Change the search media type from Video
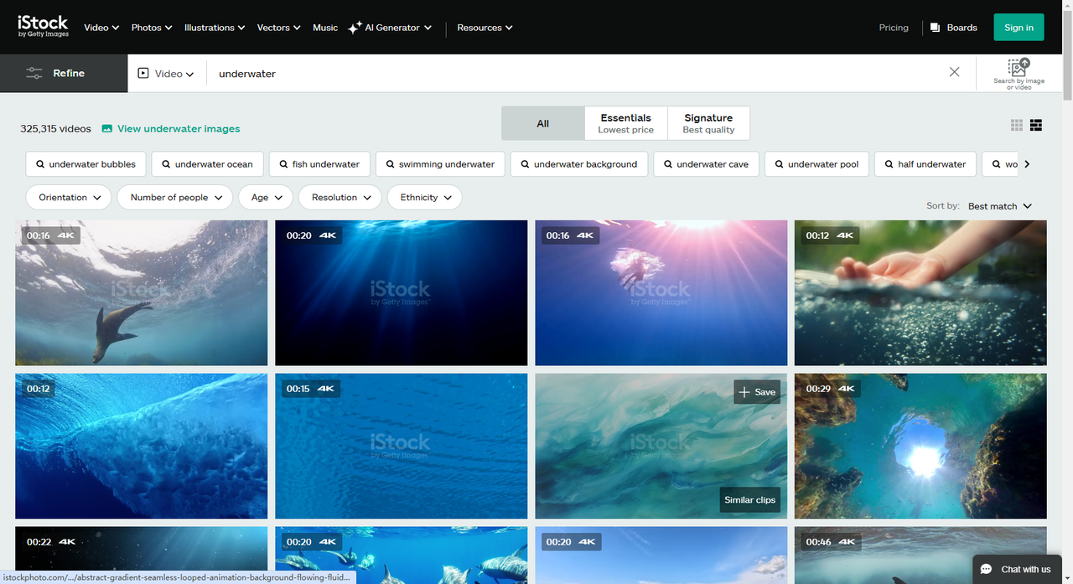This screenshot has width=1073, height=584. coord(165,74)
